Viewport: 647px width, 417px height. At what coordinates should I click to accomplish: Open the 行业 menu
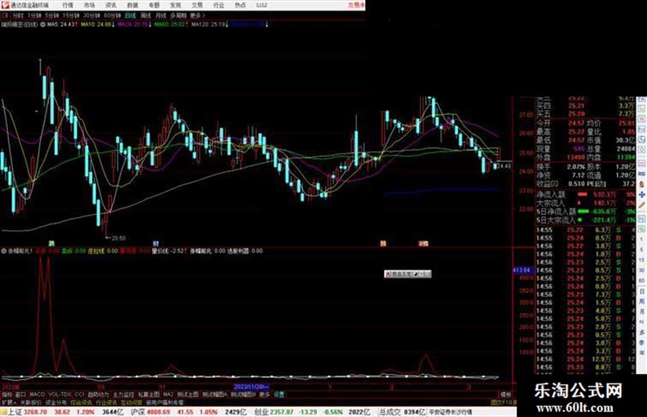click(218, 5)
